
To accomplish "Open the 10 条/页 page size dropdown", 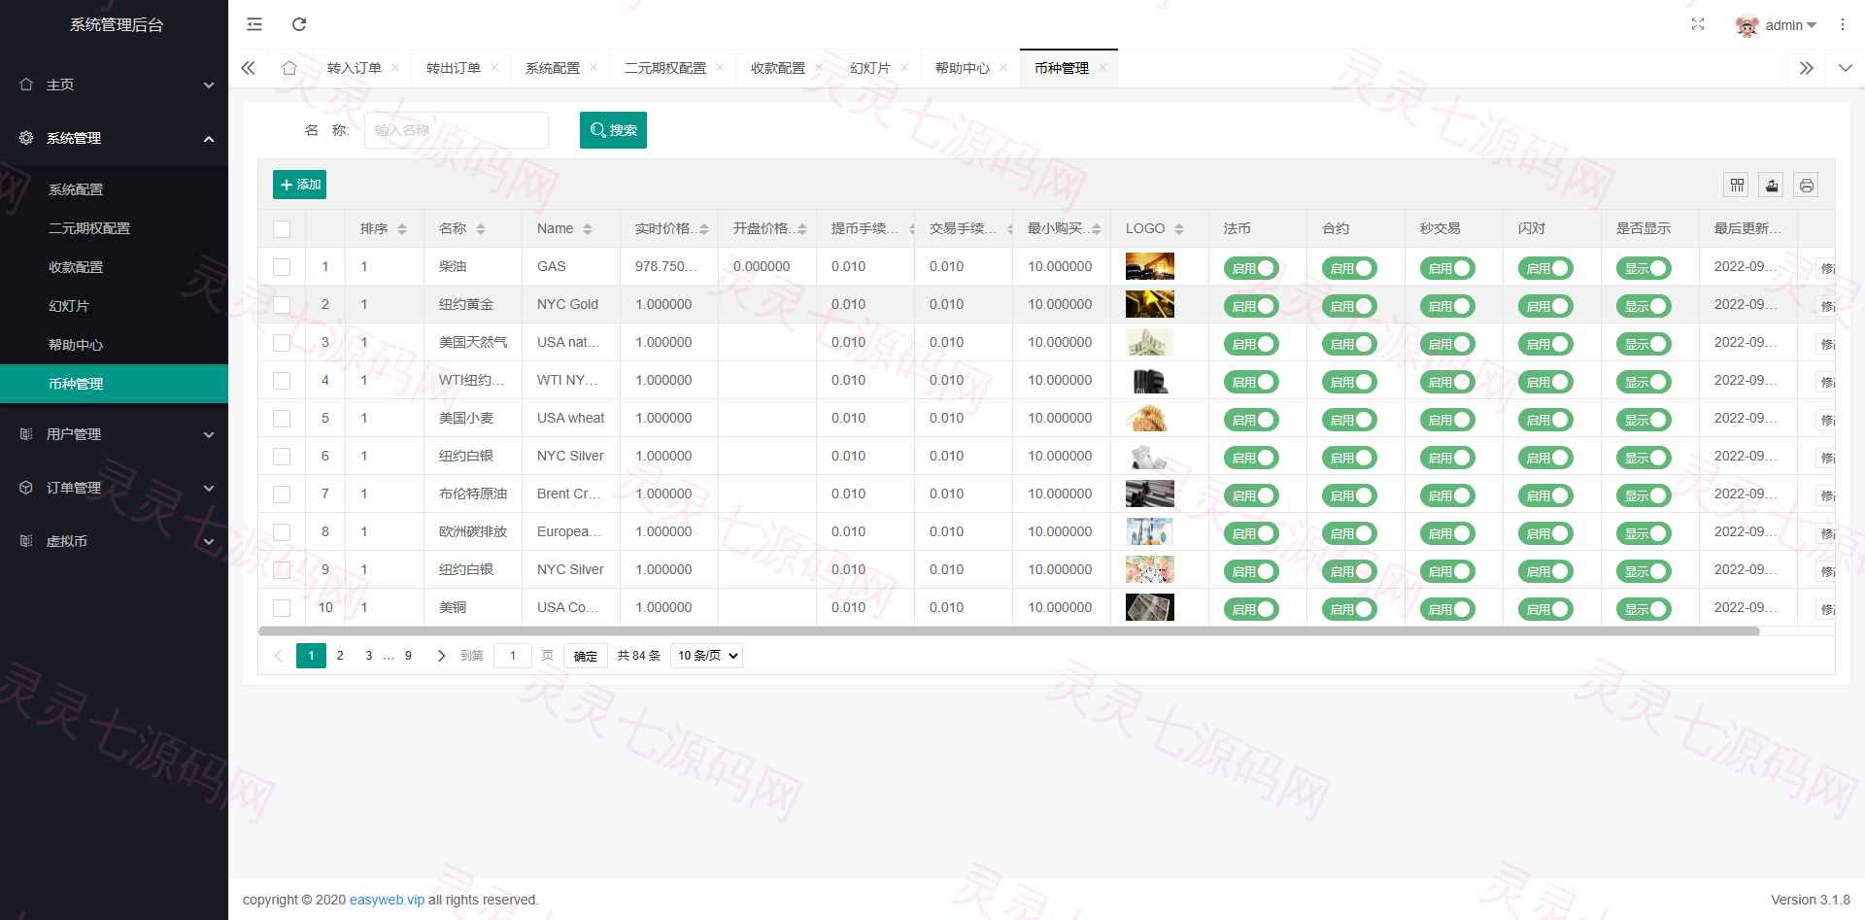I will pos(706,656).
